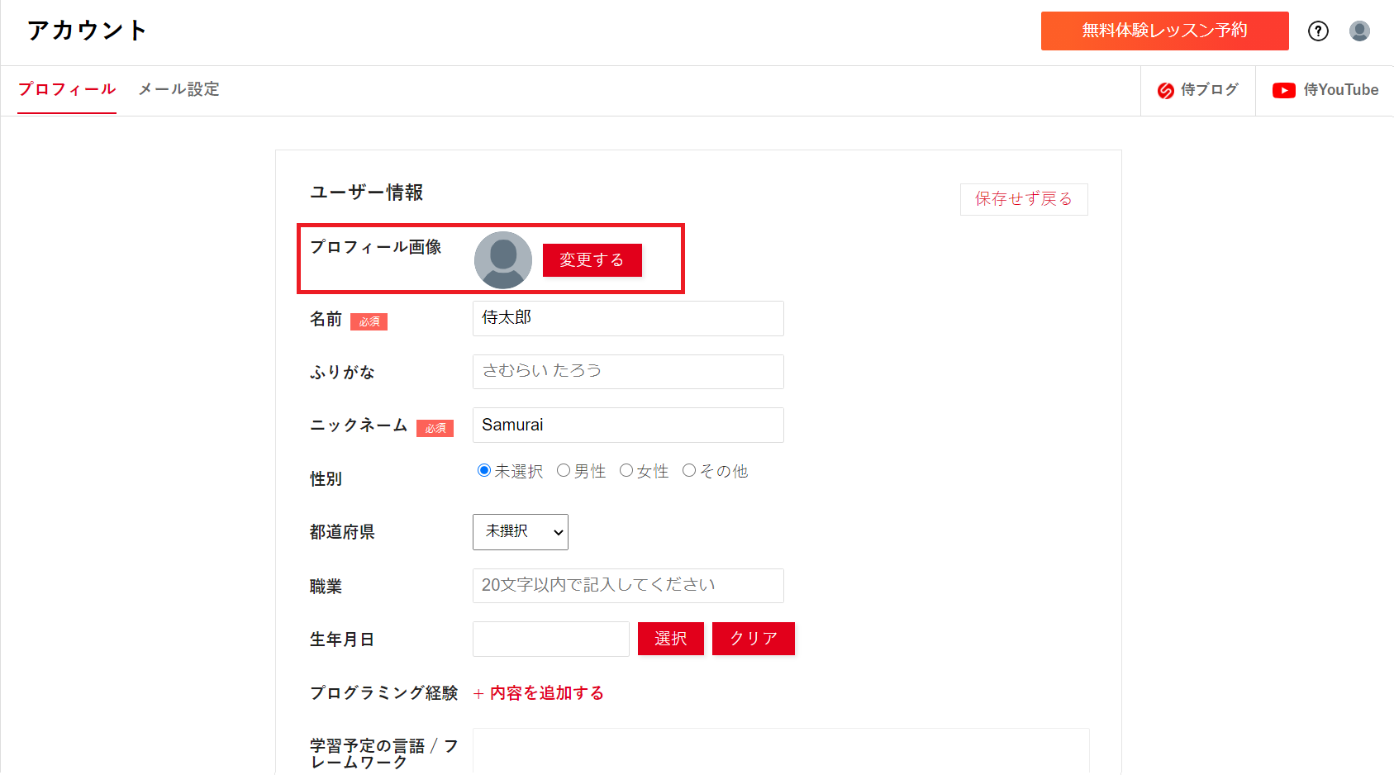1394x775 pixels.
Task: Open the help question mark icon
Action: tap(1318, 31)
